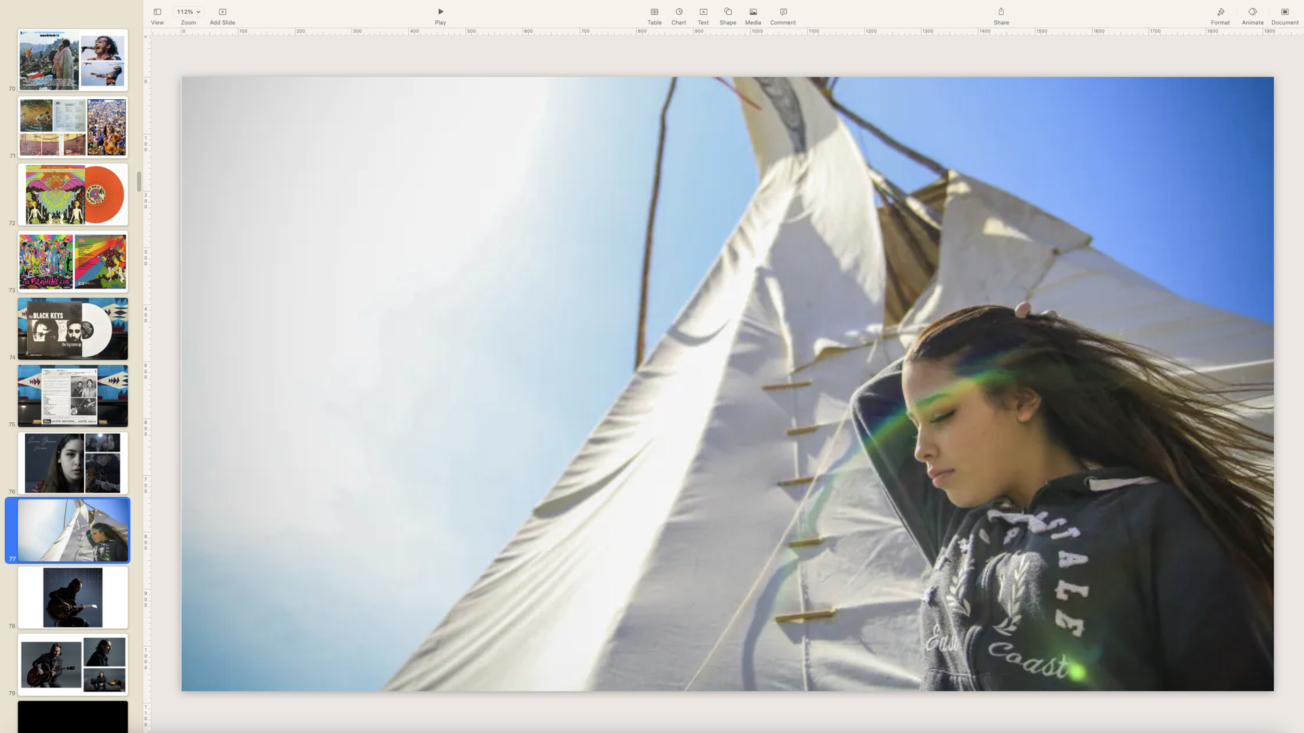Select slide 72 orange vinyl thumbnail
1304x733 pixels.
pyautogui.click(x=73, y=195)
